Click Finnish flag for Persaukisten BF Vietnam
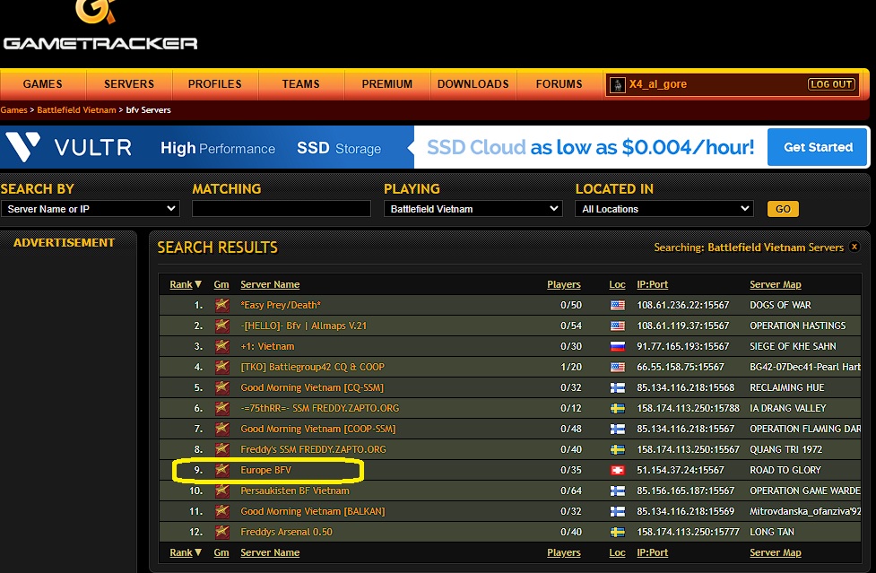Viewport: 876px width, 573px height. point(618,491)
